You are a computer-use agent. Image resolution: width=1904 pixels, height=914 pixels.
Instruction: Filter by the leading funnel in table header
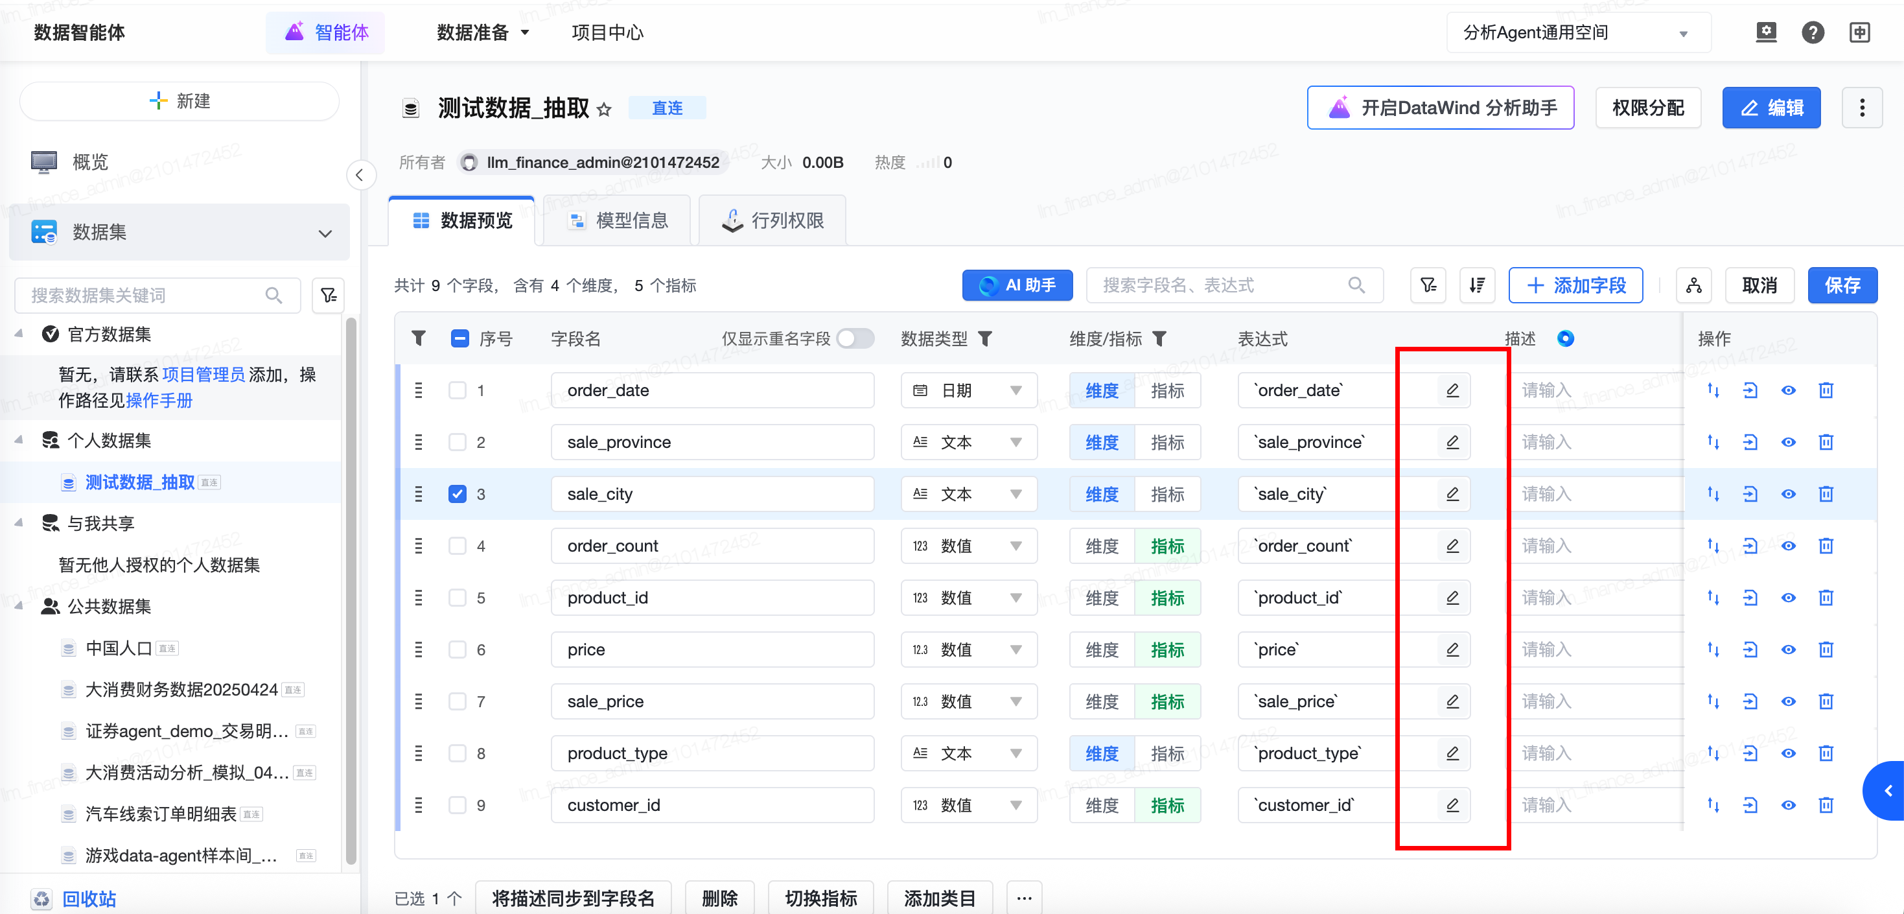(x=419, y=338)
